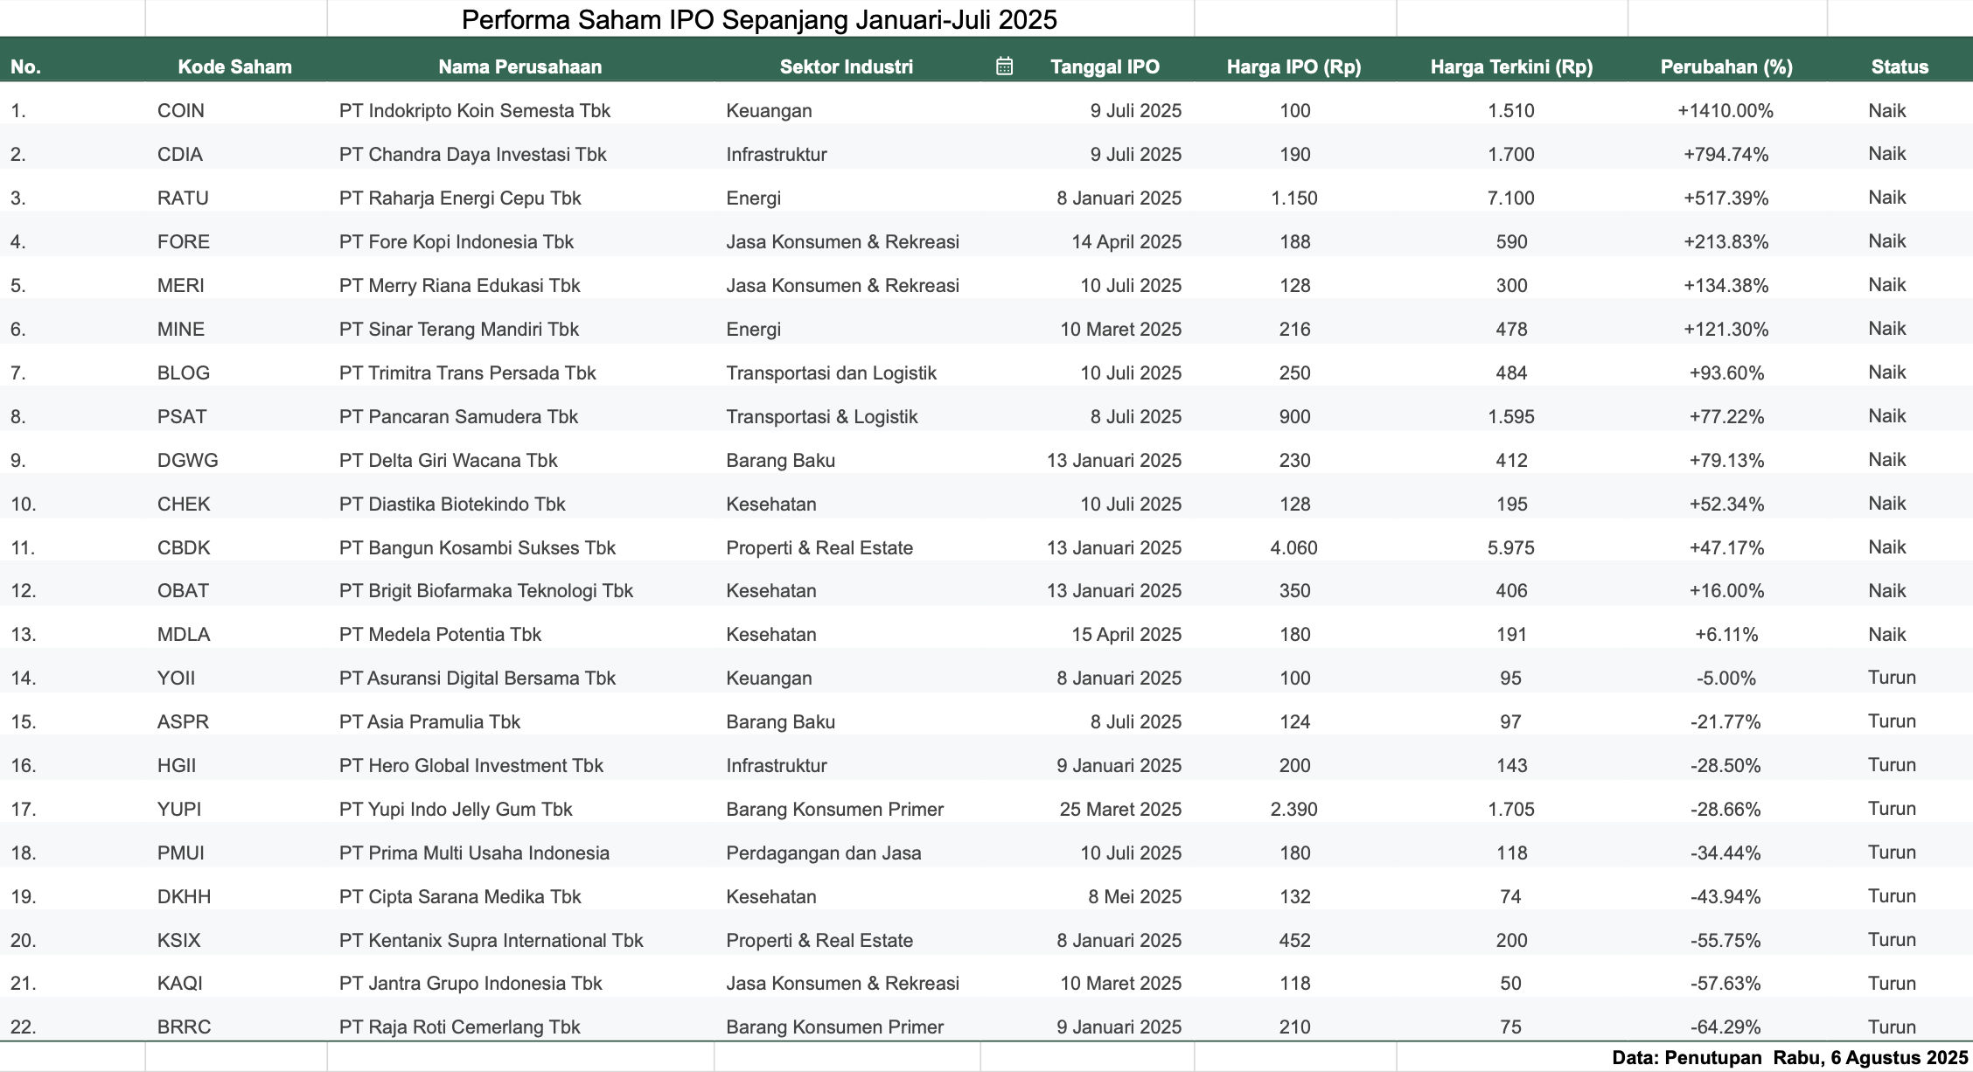This screenshot has width=1973, height=1072.
Task: Select the 1.595 current price cell
Action: (x=1511, y=416)
